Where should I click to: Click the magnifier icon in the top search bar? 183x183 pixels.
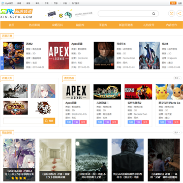point(154,14)
